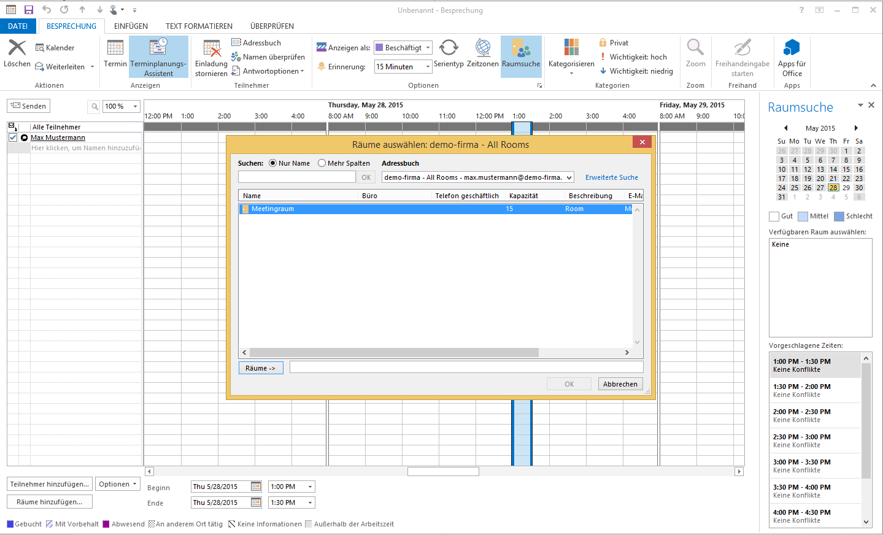The height and width of the screenshot is (535, 883).
Task: Mark meeting as Privat
Action: pos(614,43)
